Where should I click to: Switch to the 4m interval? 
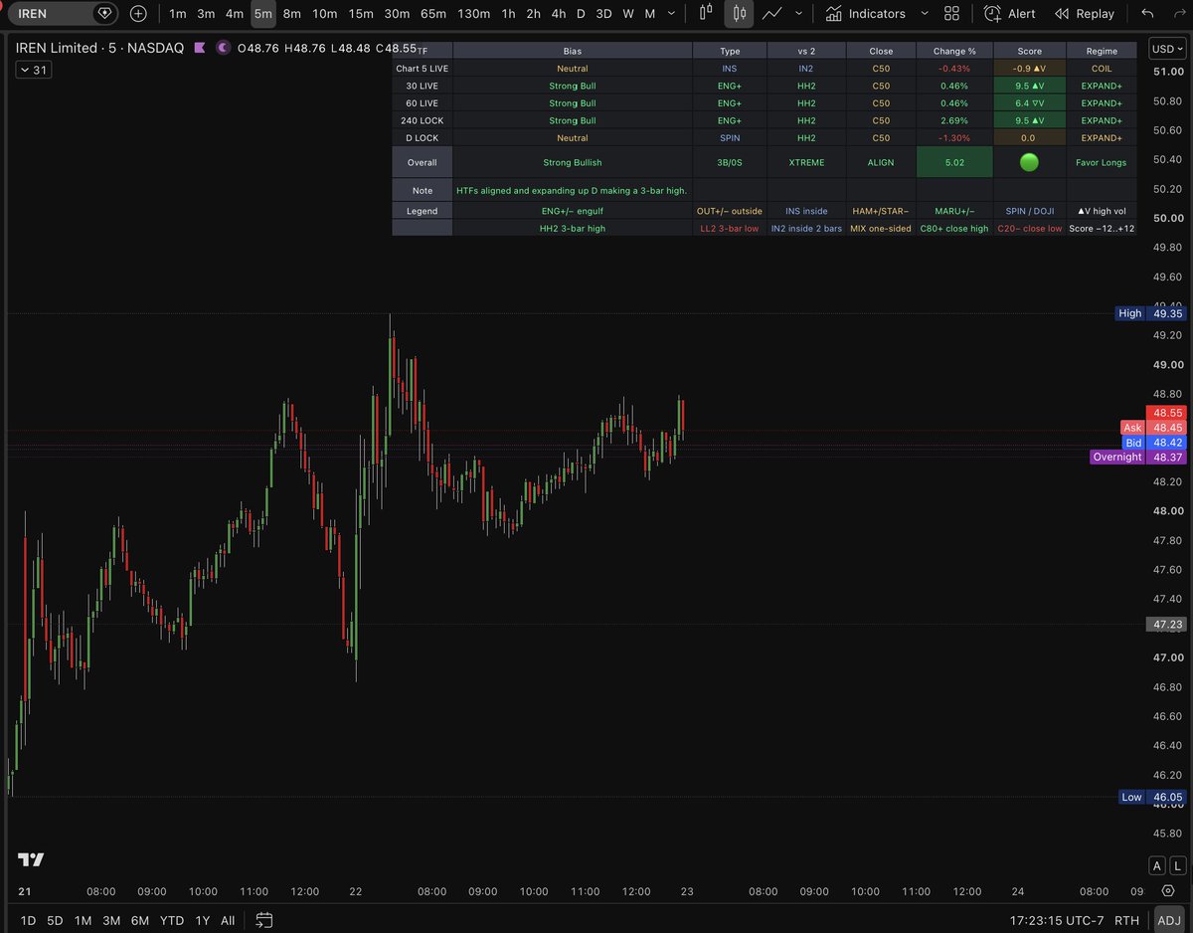(x=235, y=14)
